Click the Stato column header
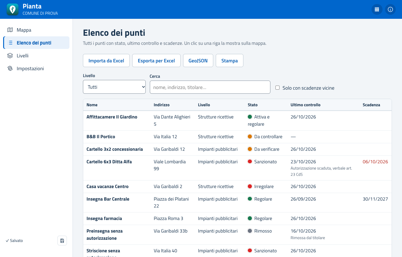This screenshot has width=402, height=257. coord(253,105)
